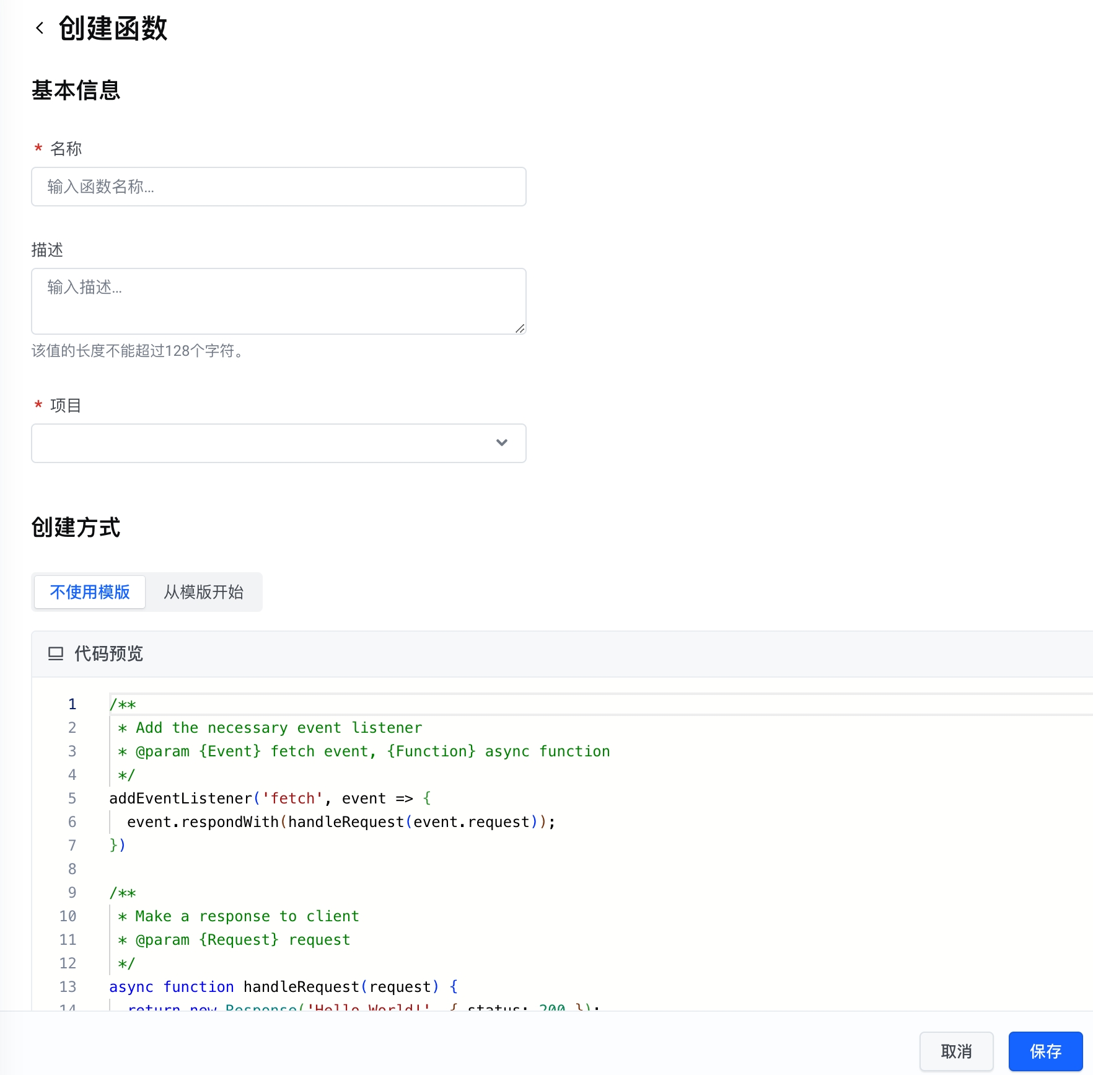
Task: Click the 名称 field label
Action: pyautogui.click(x=66, y=149)
